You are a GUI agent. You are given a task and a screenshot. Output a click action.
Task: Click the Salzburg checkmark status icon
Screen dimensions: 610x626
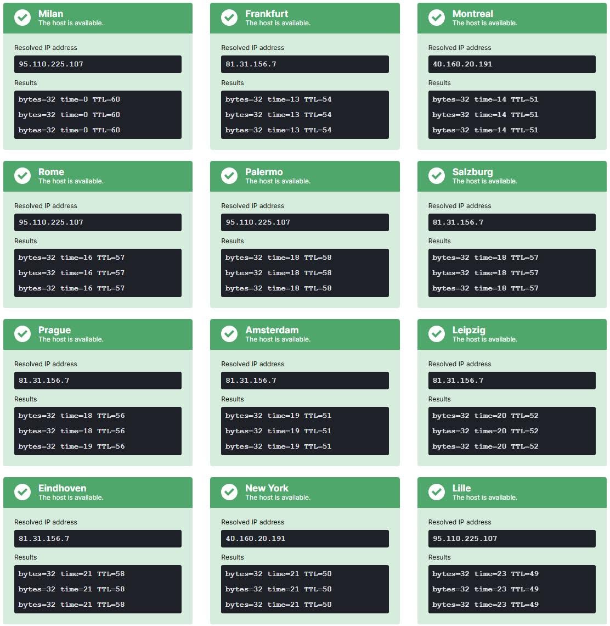(x=437, y=176)
